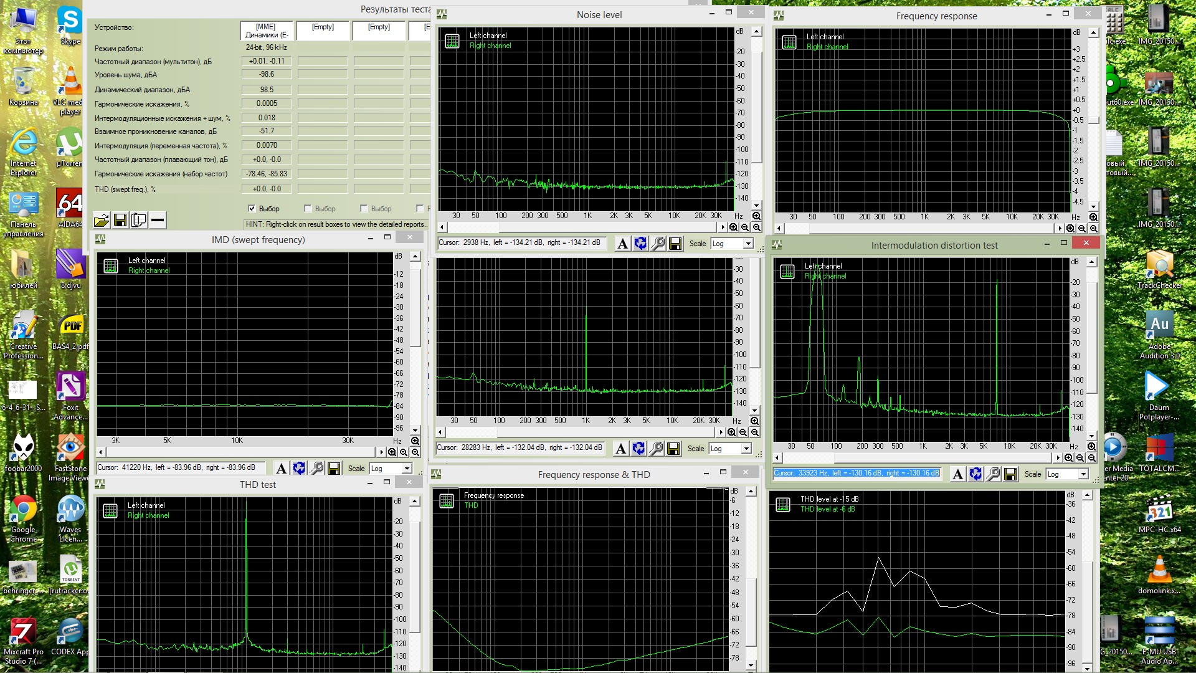Click the text 'A' button in Noise level window
Image resolution: width=1196 pixels, height=673 pixels.
click(x=622, y=244)
